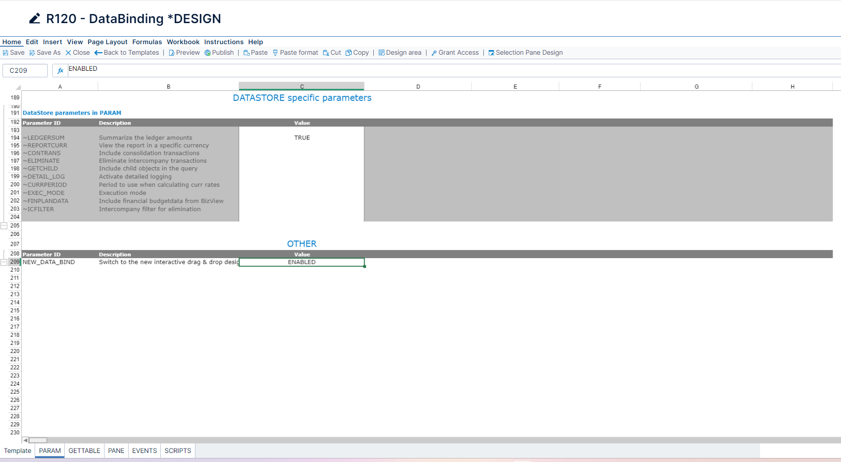Open the Formulas menu

(x=147, y=42)
